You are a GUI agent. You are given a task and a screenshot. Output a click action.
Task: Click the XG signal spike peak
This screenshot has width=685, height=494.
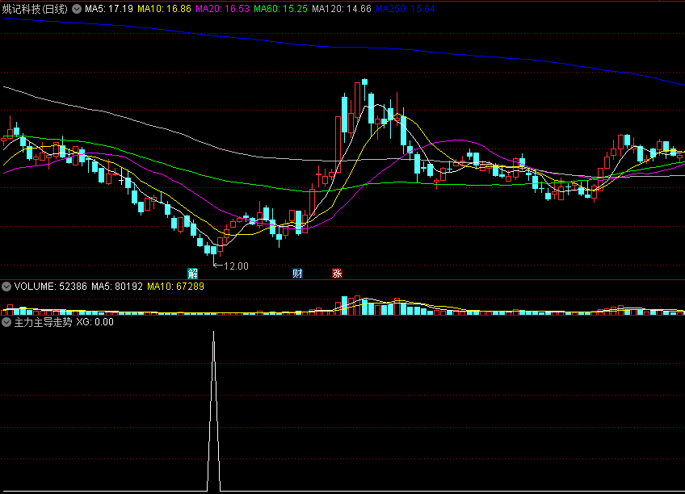click(213, 333)
